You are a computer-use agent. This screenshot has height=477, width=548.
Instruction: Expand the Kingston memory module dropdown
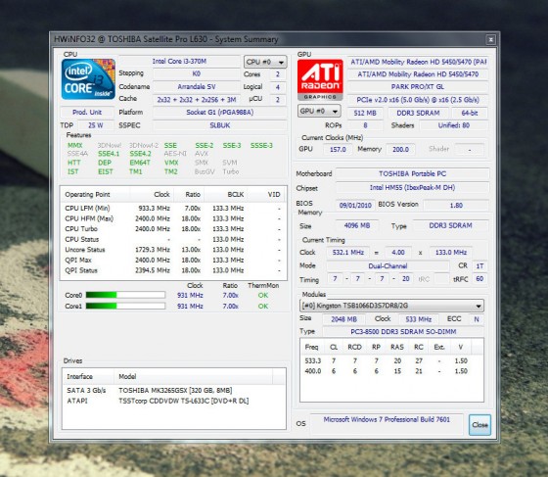click(391, 306)
